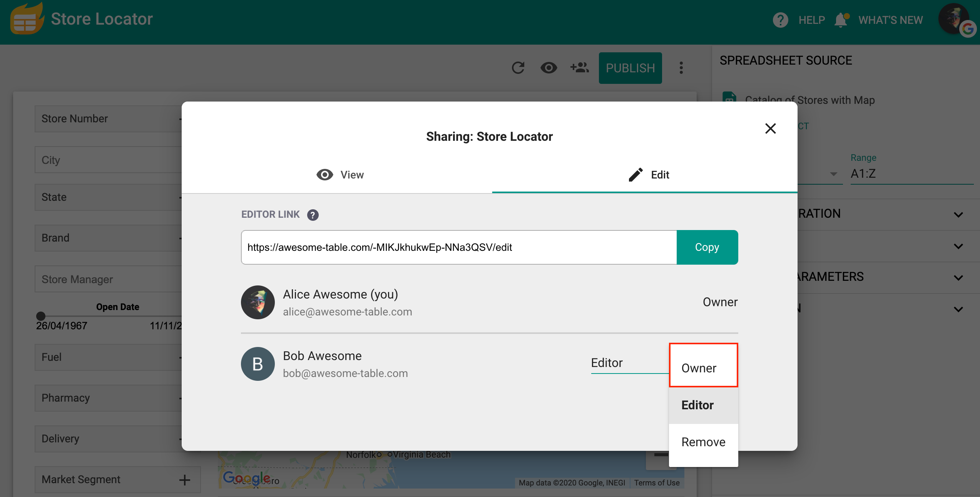Click the alice@awesome-table.com email text
The width and height of the screenshot is (980, 497).
pyautogui.click(x=348, y=312)
